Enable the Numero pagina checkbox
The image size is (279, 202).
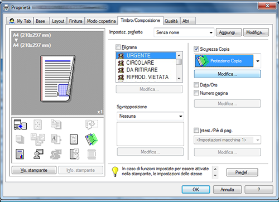coord(196,93)
